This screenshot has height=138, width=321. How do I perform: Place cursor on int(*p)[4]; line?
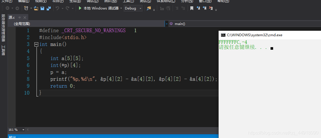click(x=66, y=65)
